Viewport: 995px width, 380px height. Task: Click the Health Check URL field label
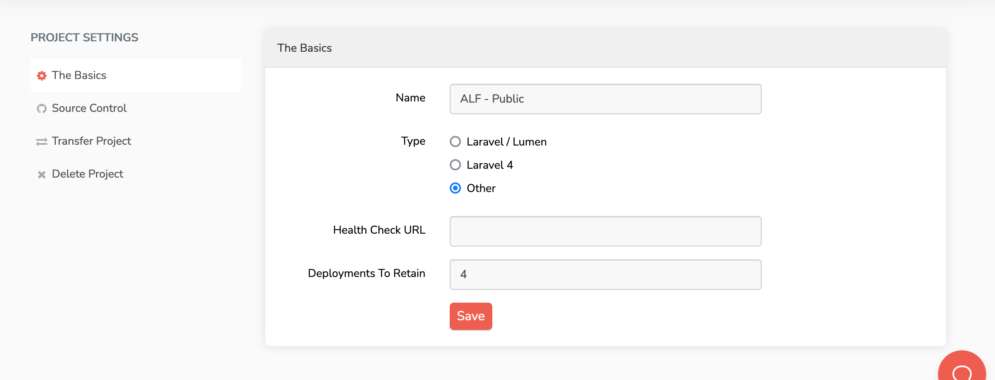[x=379, y=230]
